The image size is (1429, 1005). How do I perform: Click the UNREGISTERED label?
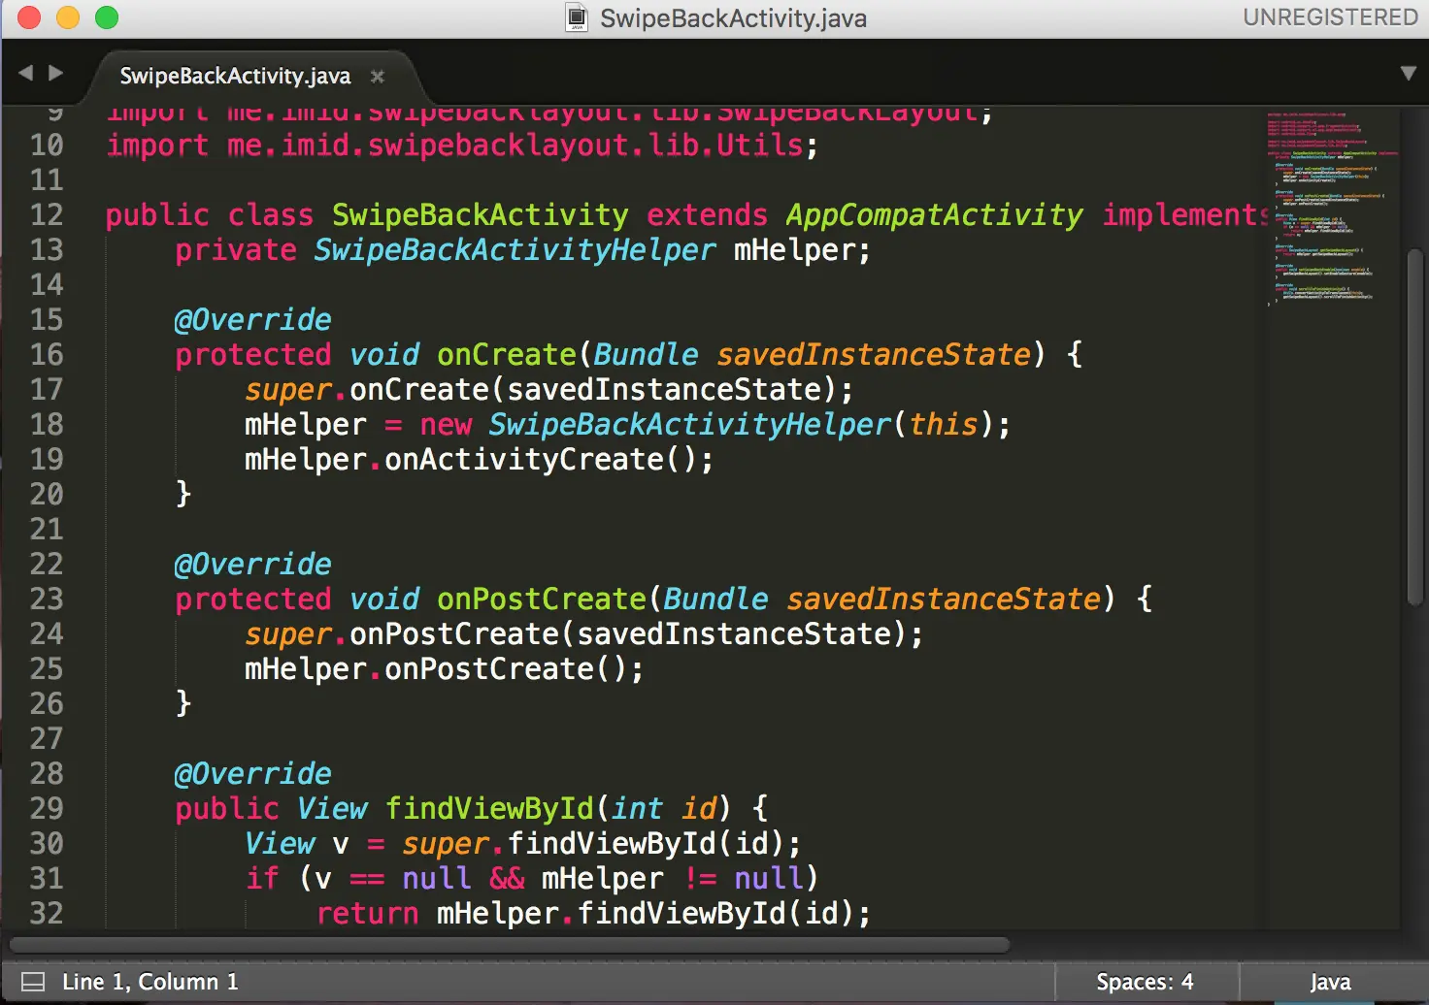(x=1330, y=17)
